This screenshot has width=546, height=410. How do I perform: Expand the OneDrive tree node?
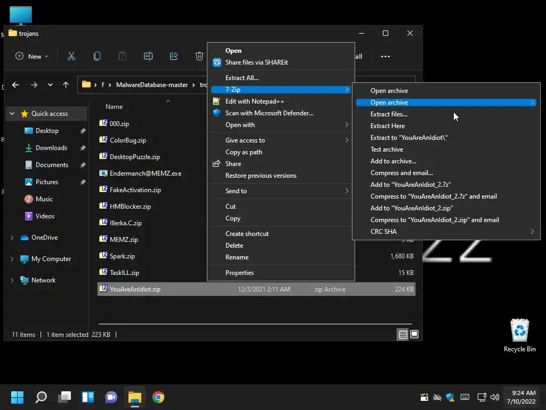[x=12, y=238]
